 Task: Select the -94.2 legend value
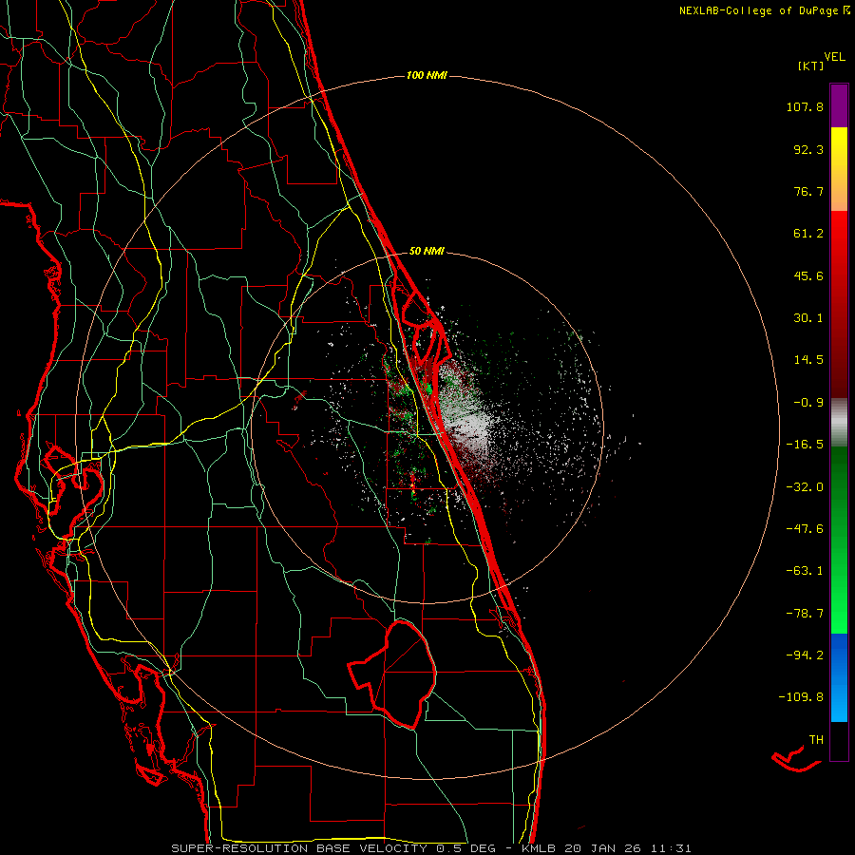tap(805, 655)
